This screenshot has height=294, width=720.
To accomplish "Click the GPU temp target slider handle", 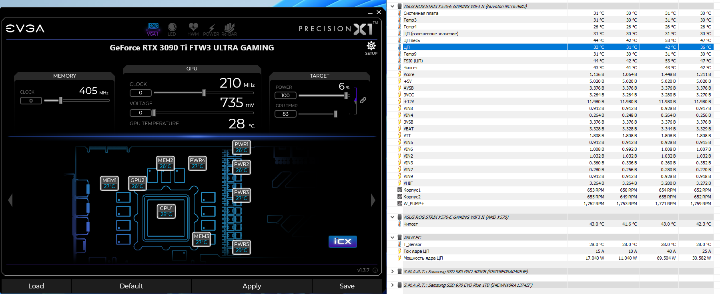I will [335, 114].
